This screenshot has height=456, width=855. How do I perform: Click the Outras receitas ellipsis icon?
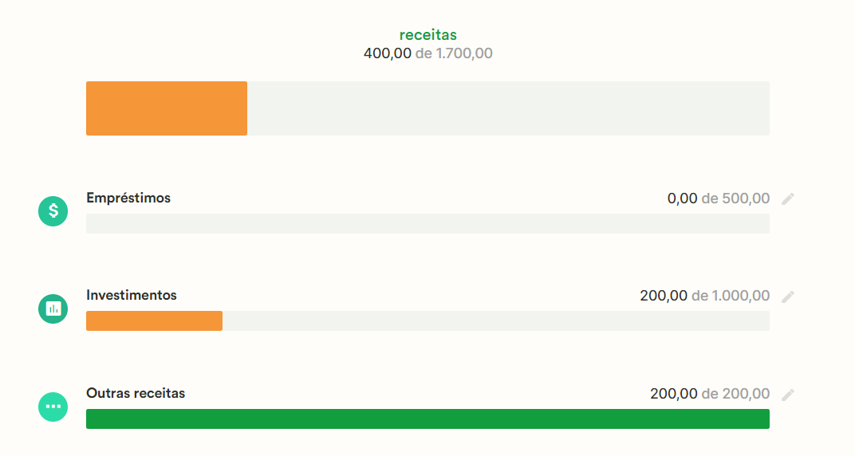pyautogui.click(x=53, y=407)
